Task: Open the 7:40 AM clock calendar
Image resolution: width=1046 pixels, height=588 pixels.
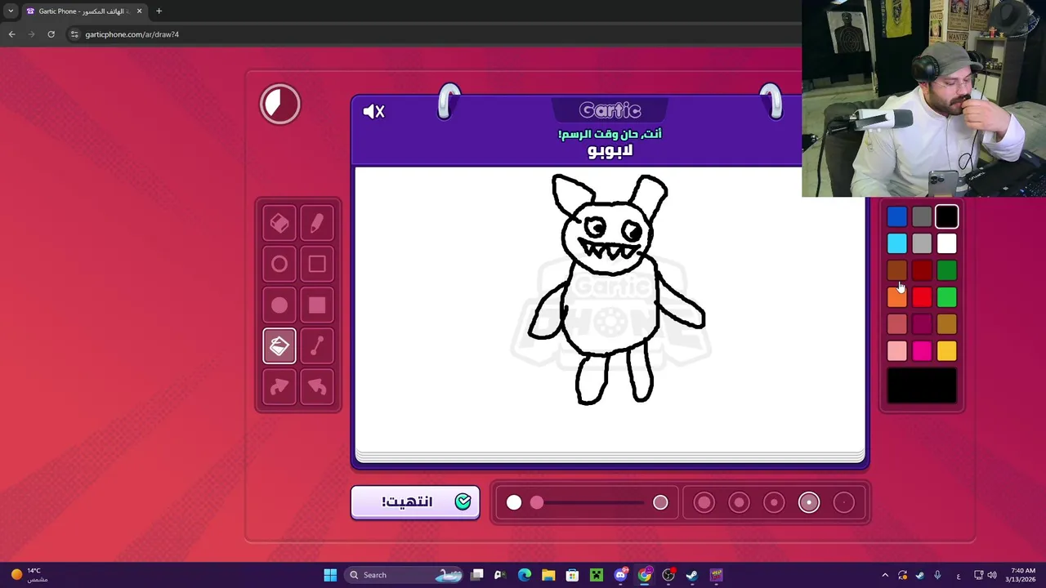Action: tap(1022, 575)
